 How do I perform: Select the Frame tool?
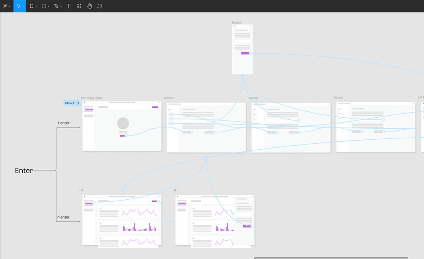tap(32, 6)
